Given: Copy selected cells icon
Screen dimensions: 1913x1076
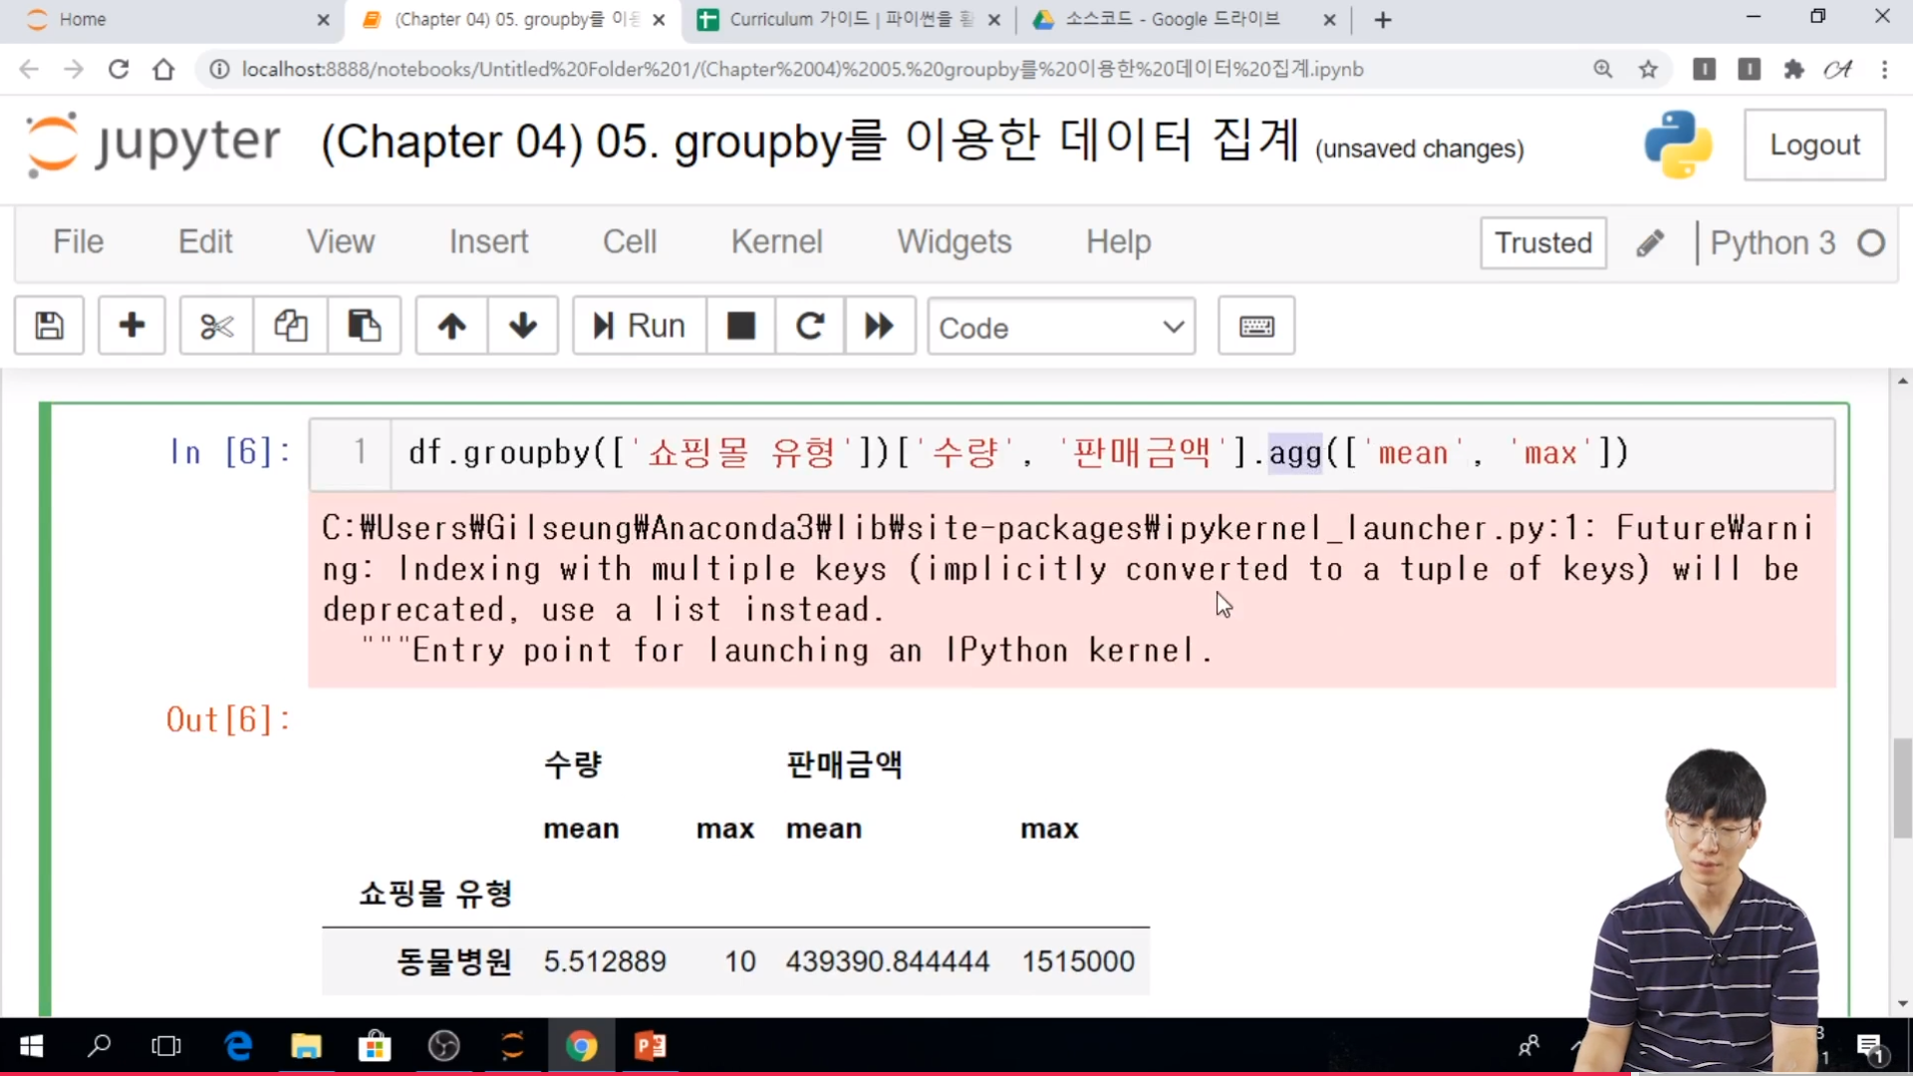Looking at the screenshot, I should 290,326.
